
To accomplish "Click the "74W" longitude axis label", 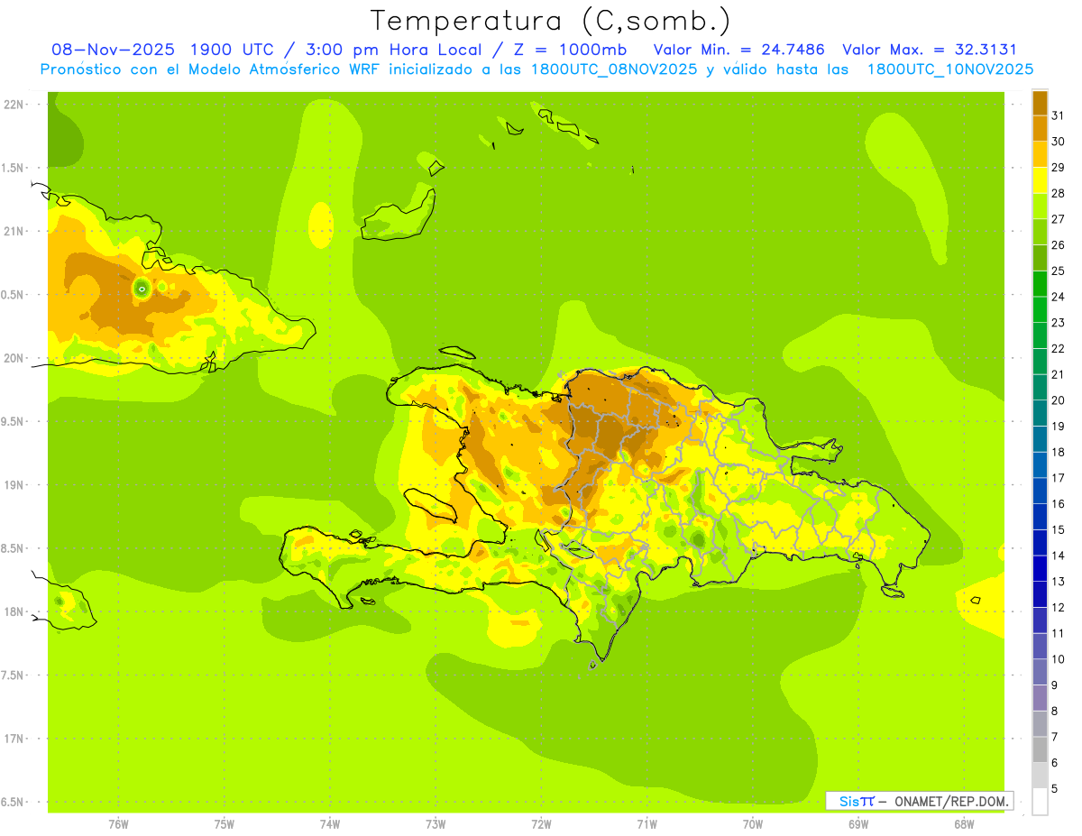I will 329,824.
